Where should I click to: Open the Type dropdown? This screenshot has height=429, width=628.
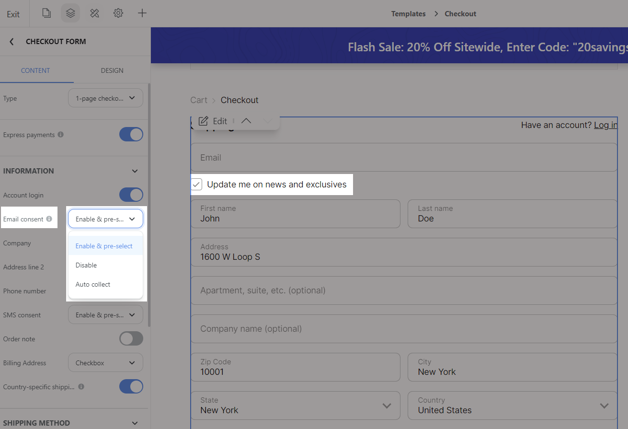[x=105, y=98]
